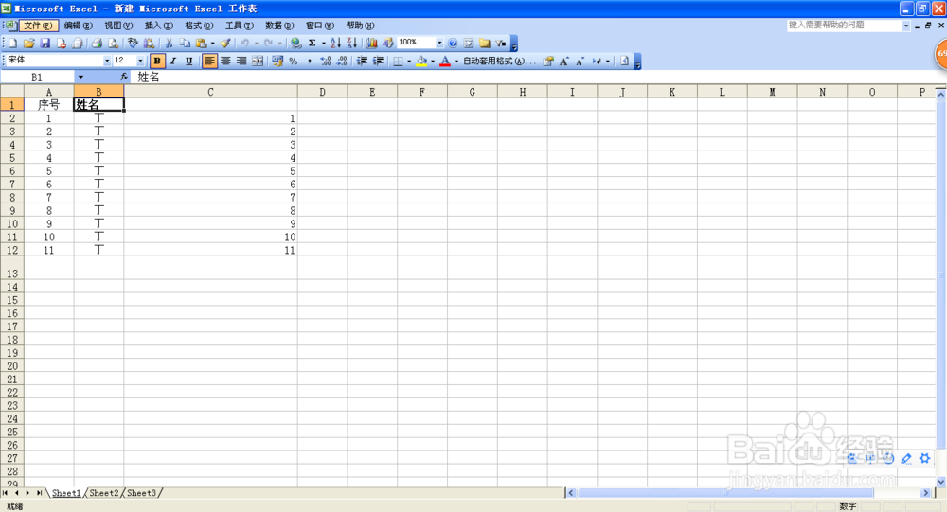The height and width of the screenshot is (512, 947).
Task: Open Print Preview with the magnifier icon
Action: point(113,43)
